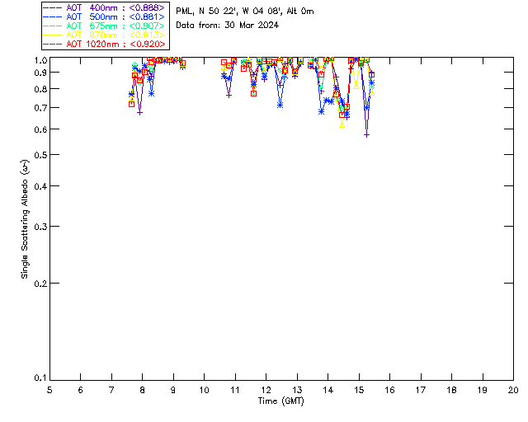The image size is (528, 422).
Task: Click the 'Time (GMT)' x-axis title
Action: click(281, 401)
